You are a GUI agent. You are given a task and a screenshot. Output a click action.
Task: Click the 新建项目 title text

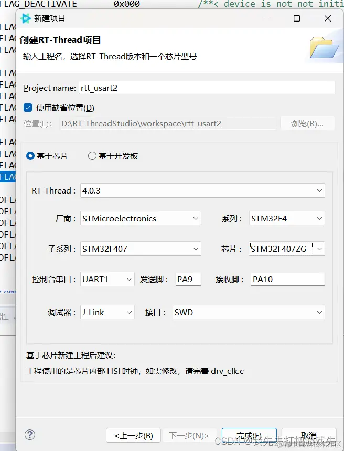[49, 18]
